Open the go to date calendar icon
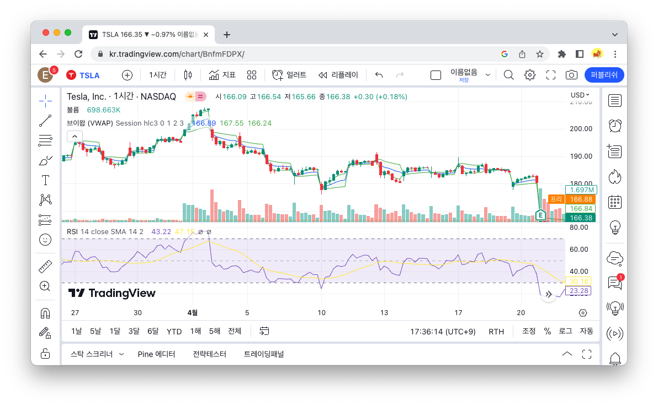The image size is (658, 406). pyautogui.click(x=264, y=331)
